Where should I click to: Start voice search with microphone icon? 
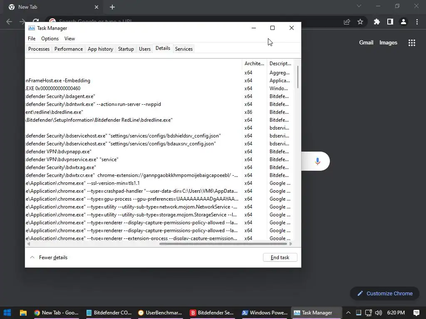pos(317,161)
